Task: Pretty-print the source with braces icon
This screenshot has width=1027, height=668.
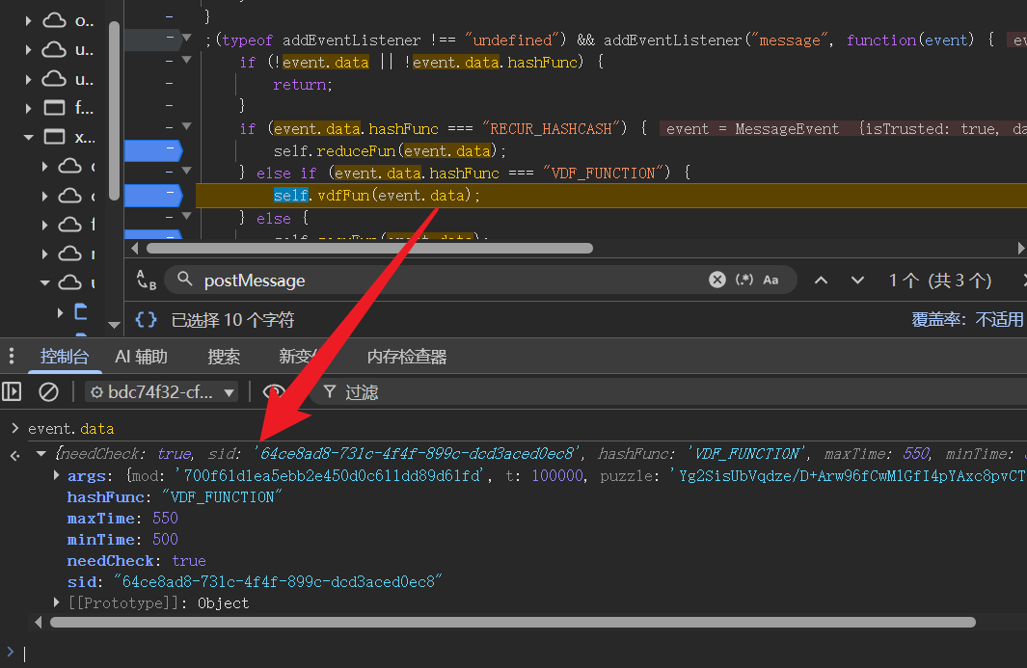Action: [x=146, y=320]
